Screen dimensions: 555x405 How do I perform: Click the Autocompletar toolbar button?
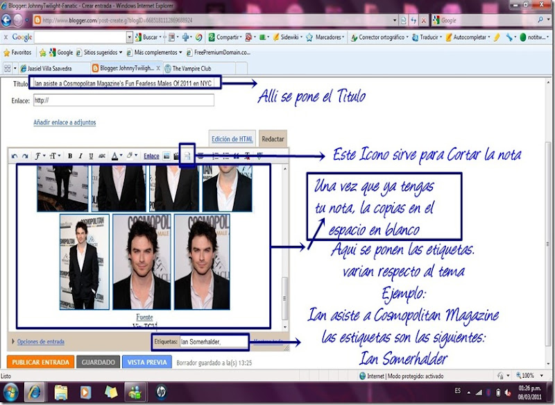coord(468,37)
